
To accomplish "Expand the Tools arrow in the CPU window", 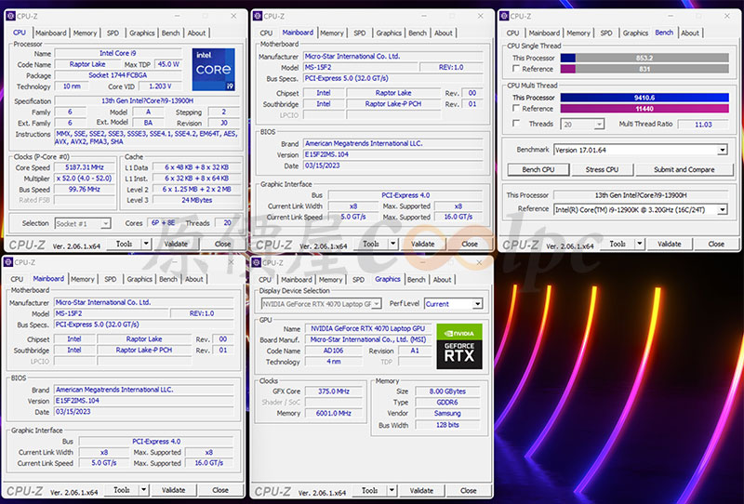I will coord(146,244).
